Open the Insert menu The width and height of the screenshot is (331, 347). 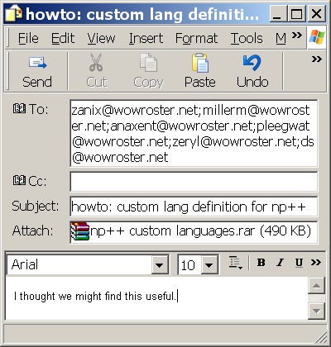pos(146,38)
